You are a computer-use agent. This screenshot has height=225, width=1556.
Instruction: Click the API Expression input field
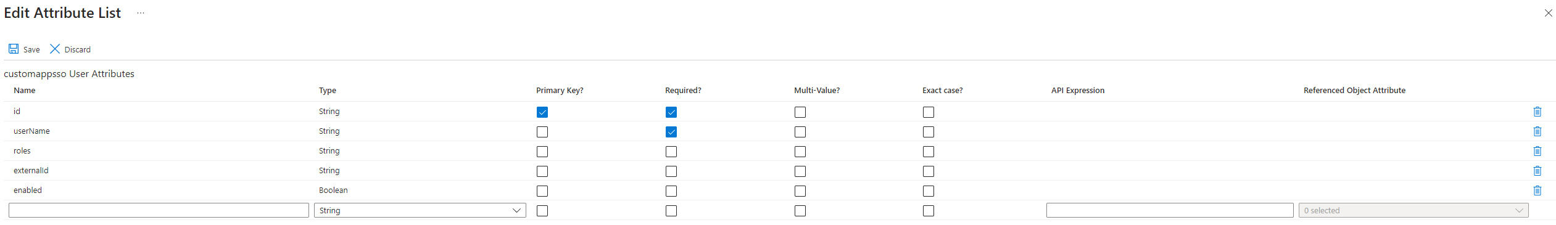tap(1170, 210)
